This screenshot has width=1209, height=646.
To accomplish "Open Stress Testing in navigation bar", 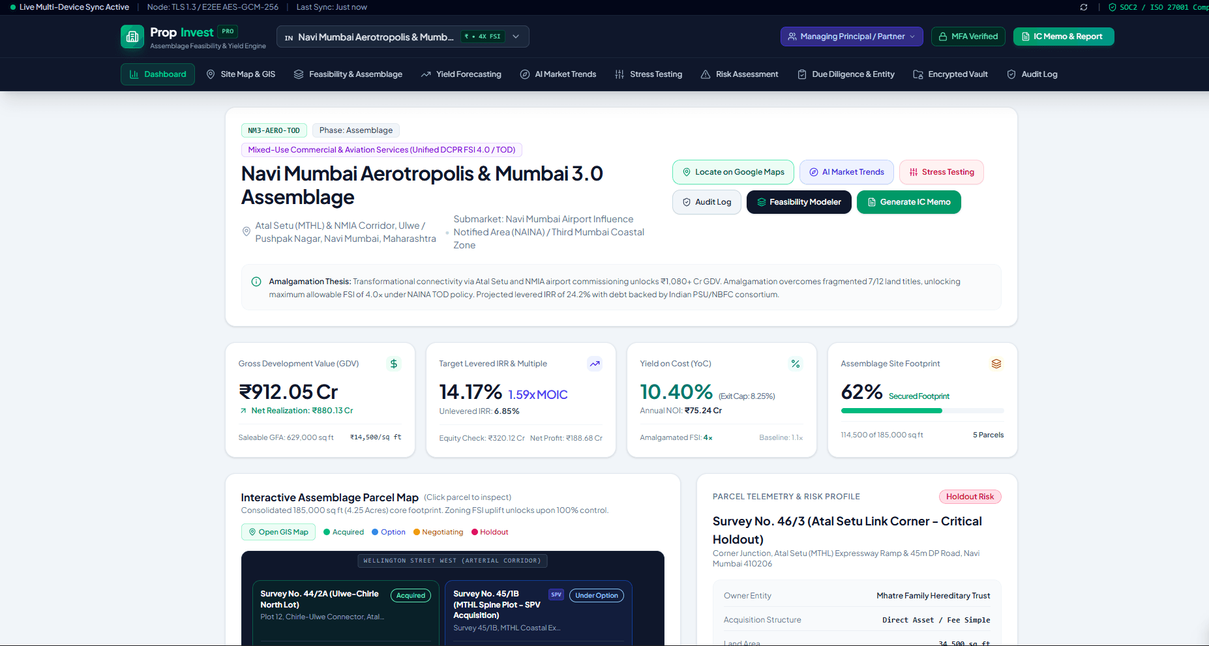I will point(649,74).
